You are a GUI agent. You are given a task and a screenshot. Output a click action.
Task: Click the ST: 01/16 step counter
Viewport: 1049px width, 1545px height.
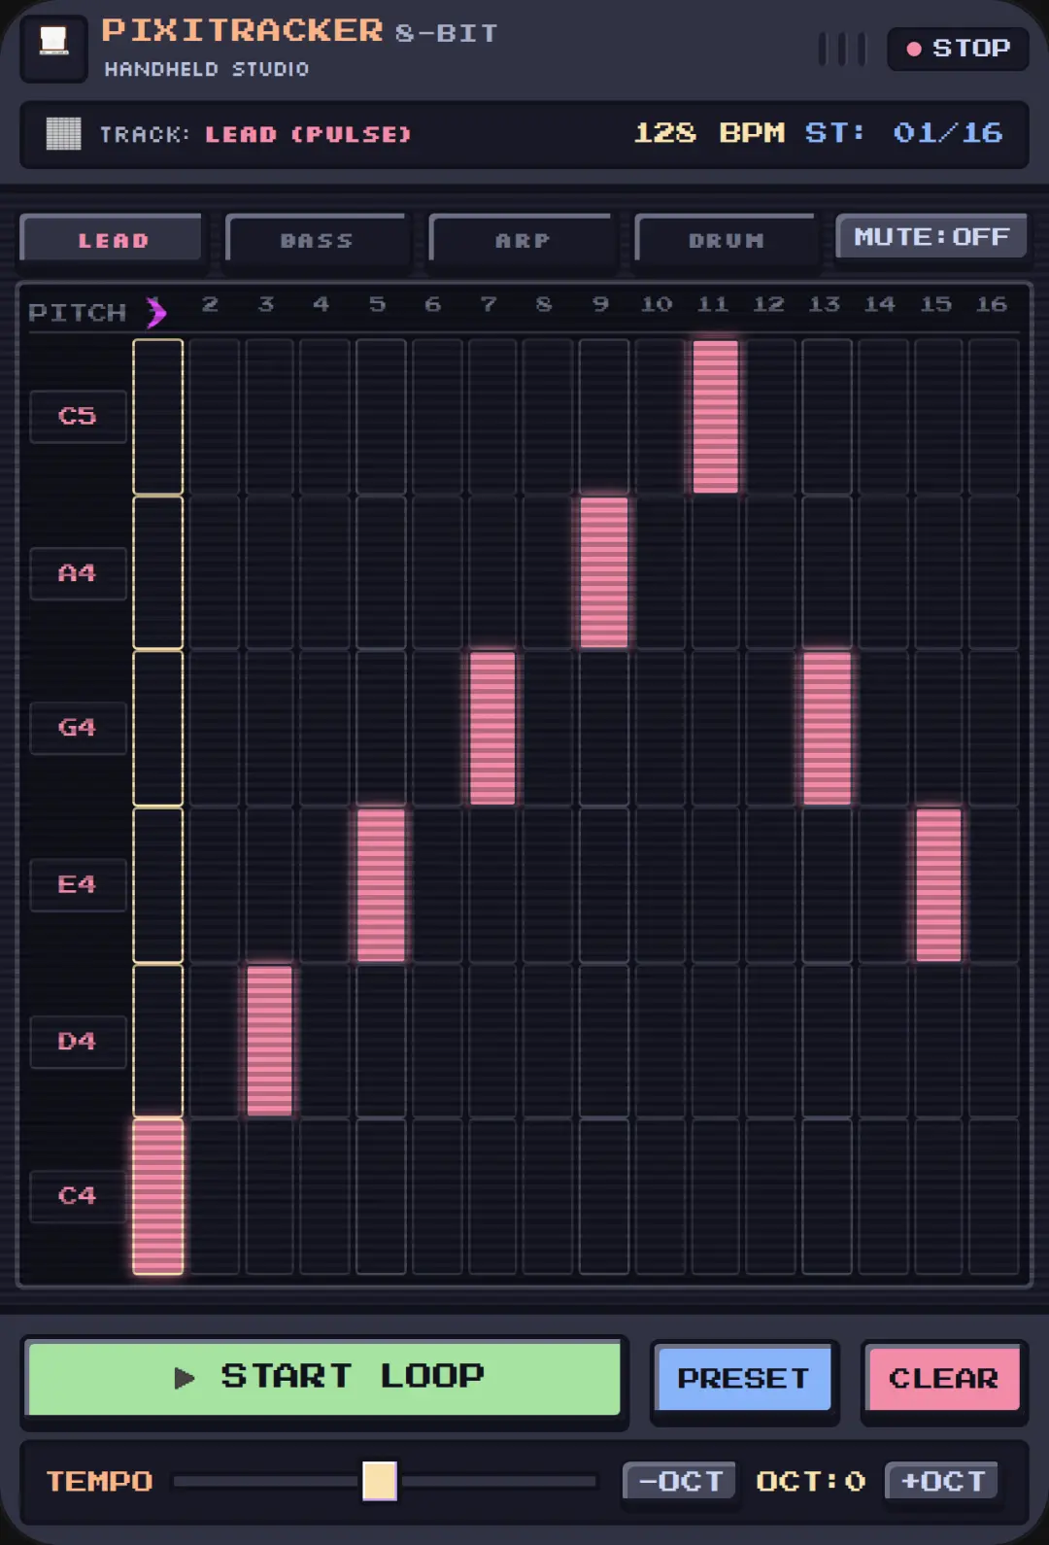point(903,132)
